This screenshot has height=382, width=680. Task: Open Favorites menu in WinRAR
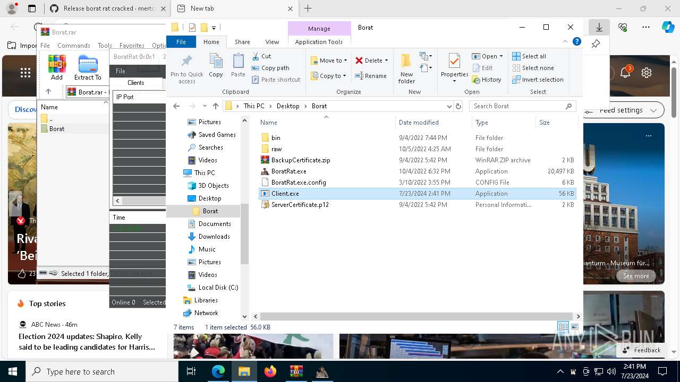pyautogui.click(x=132, y=46)
